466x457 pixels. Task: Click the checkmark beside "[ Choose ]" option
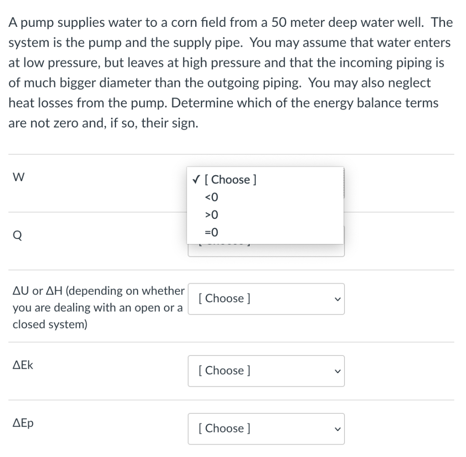[195, 179]
